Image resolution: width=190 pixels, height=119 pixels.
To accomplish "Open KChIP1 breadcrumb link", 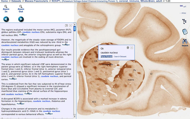I will 56,1.
